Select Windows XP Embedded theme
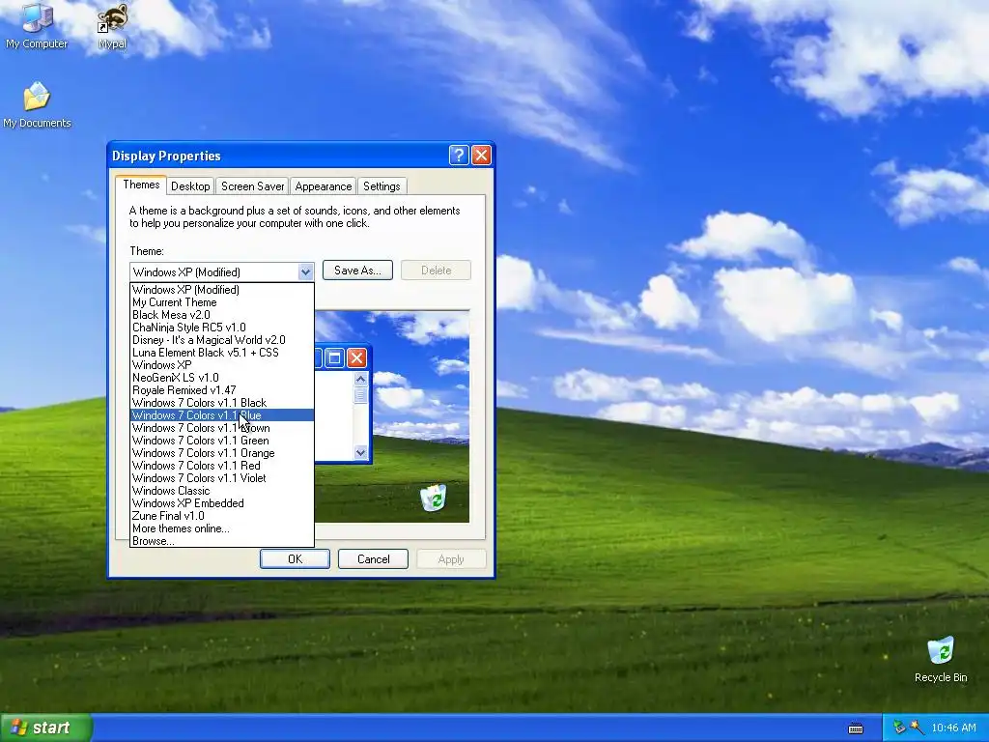Screen dimensions: 989x742 [221, 503]
